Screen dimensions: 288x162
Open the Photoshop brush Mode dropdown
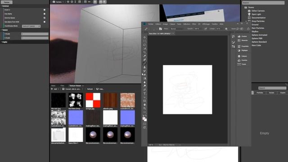177,29
